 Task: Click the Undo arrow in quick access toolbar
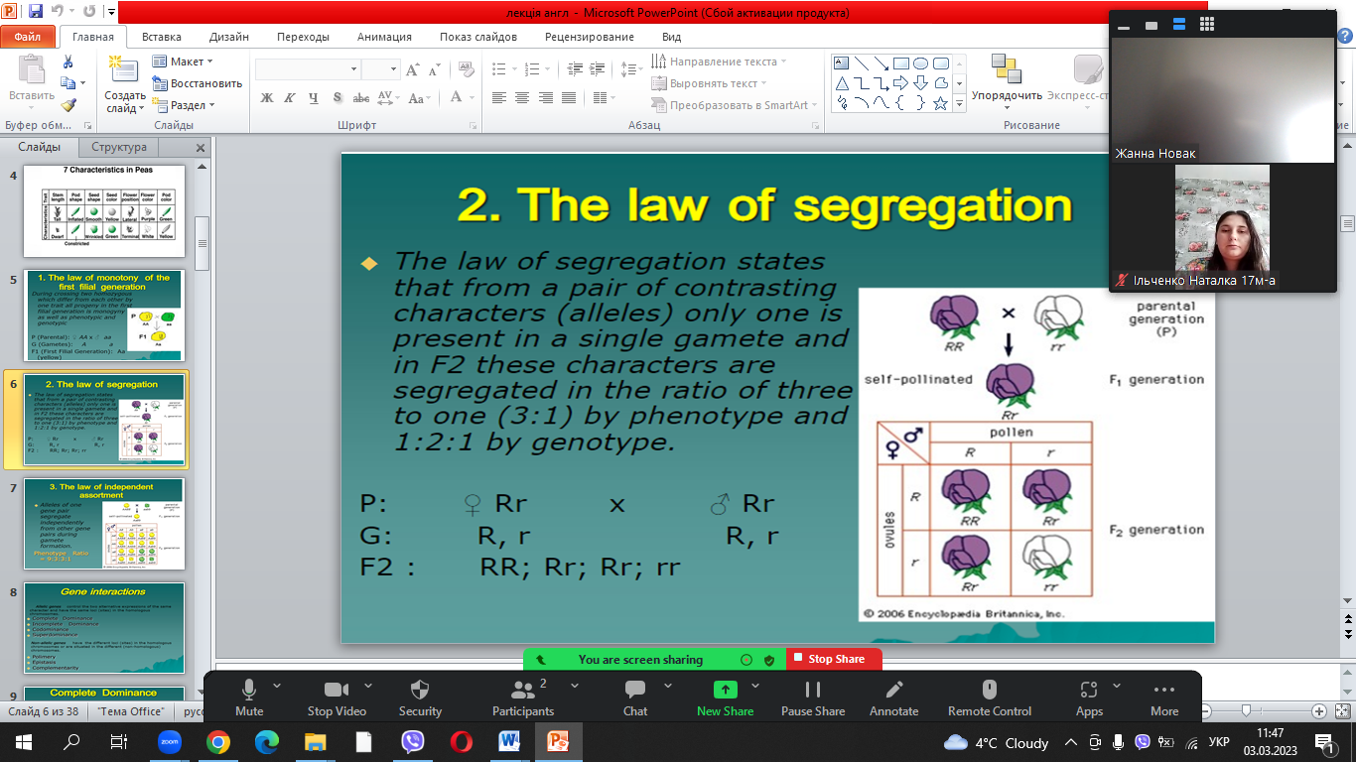[x=59, y=13]
